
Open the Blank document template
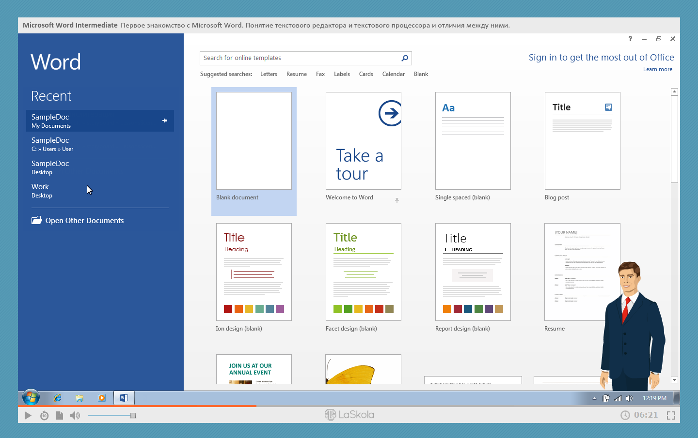[254, 141]
